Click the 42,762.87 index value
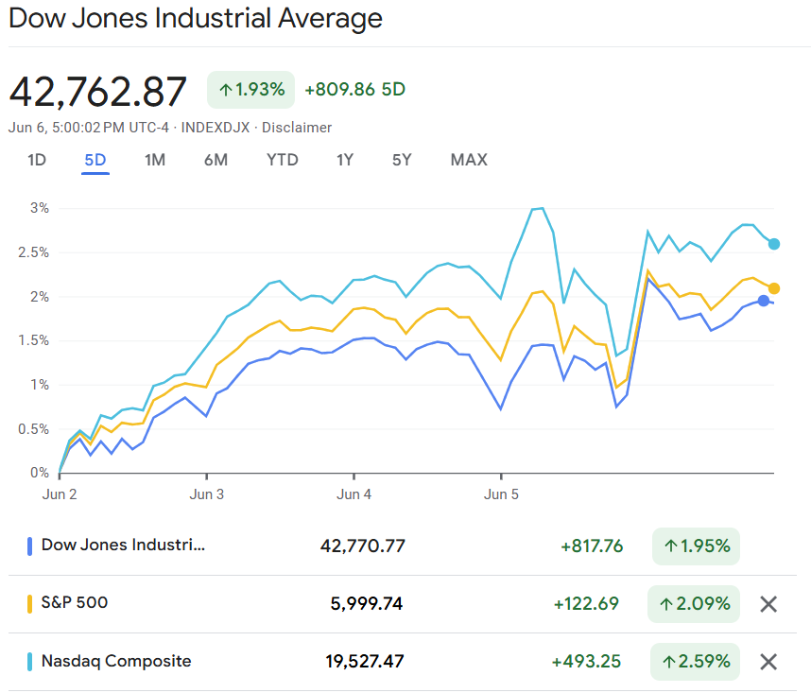The width and height of the screenshot is (811, 693). point(97,92)
